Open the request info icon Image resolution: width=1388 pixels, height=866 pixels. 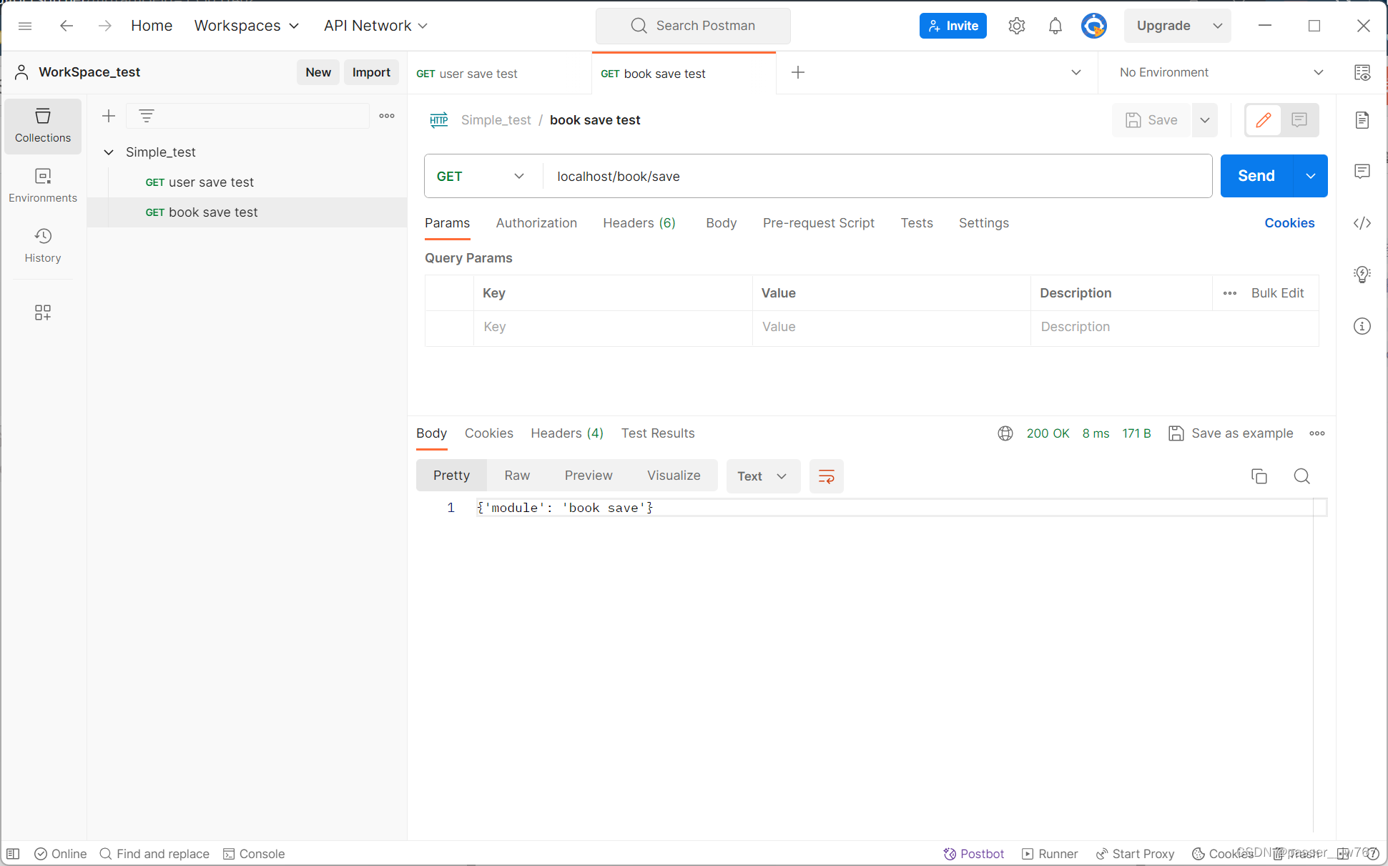(1362, 326)
